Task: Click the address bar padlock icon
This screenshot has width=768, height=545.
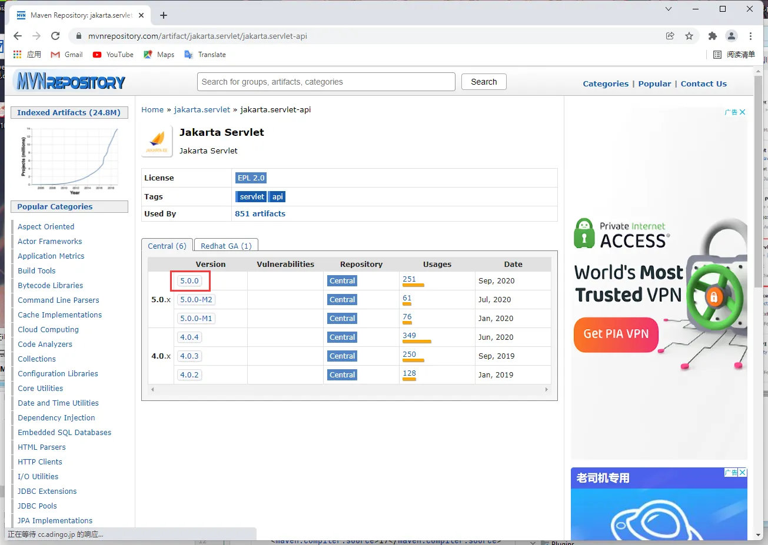Action: click(x=78, y=36)
